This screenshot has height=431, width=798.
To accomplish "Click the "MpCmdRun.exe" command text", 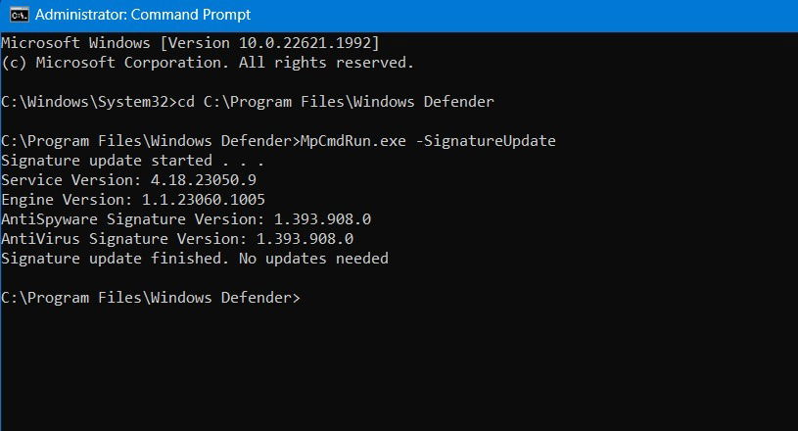I will click(x=353, y=141).
